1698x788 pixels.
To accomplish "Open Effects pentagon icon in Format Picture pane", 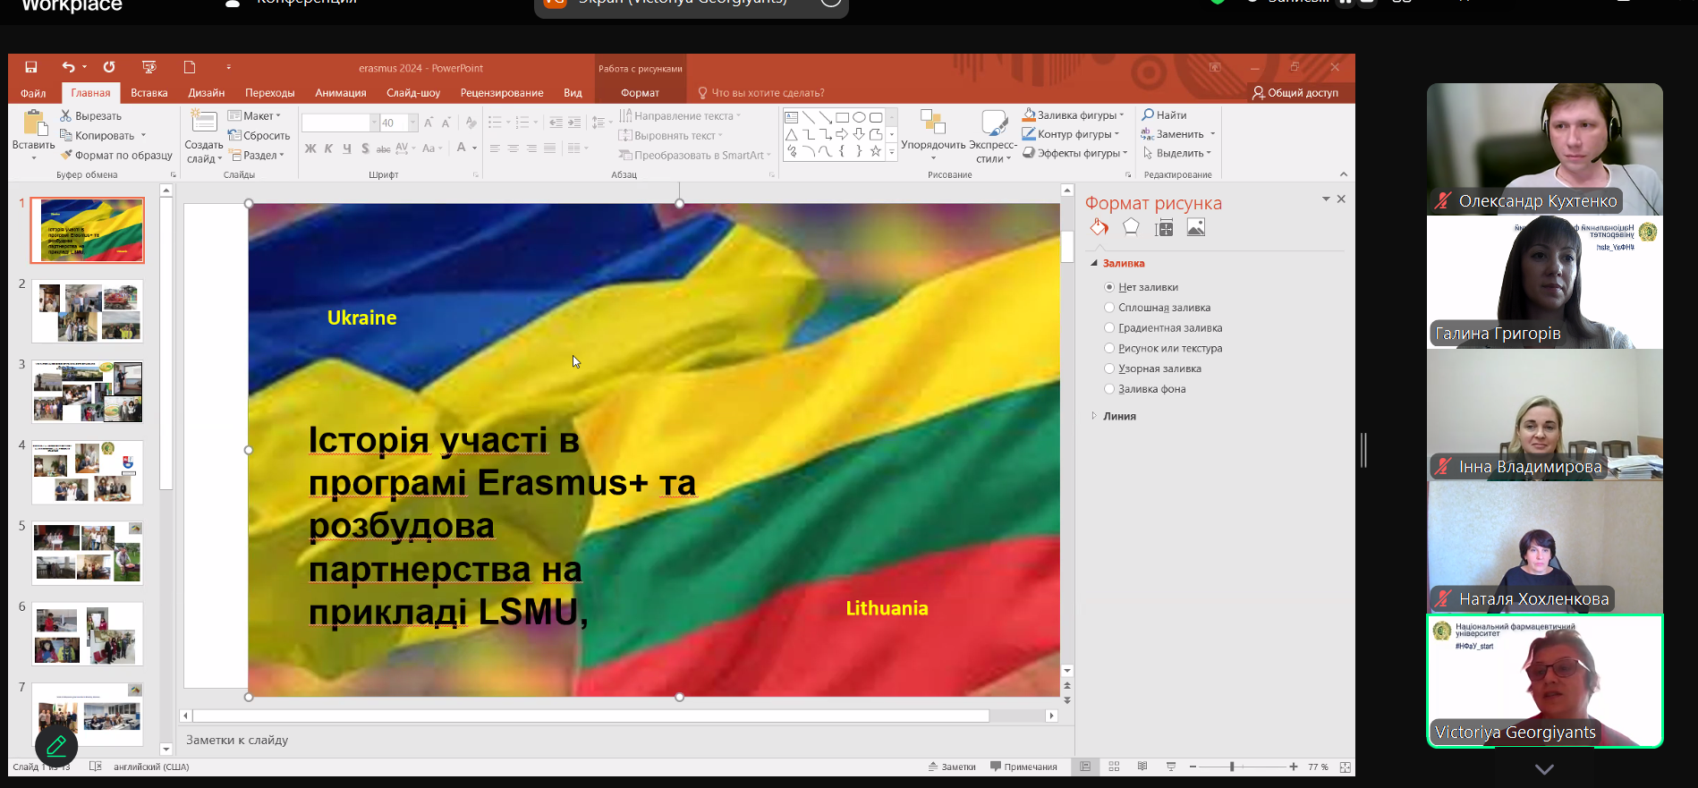I will 1131,228.
